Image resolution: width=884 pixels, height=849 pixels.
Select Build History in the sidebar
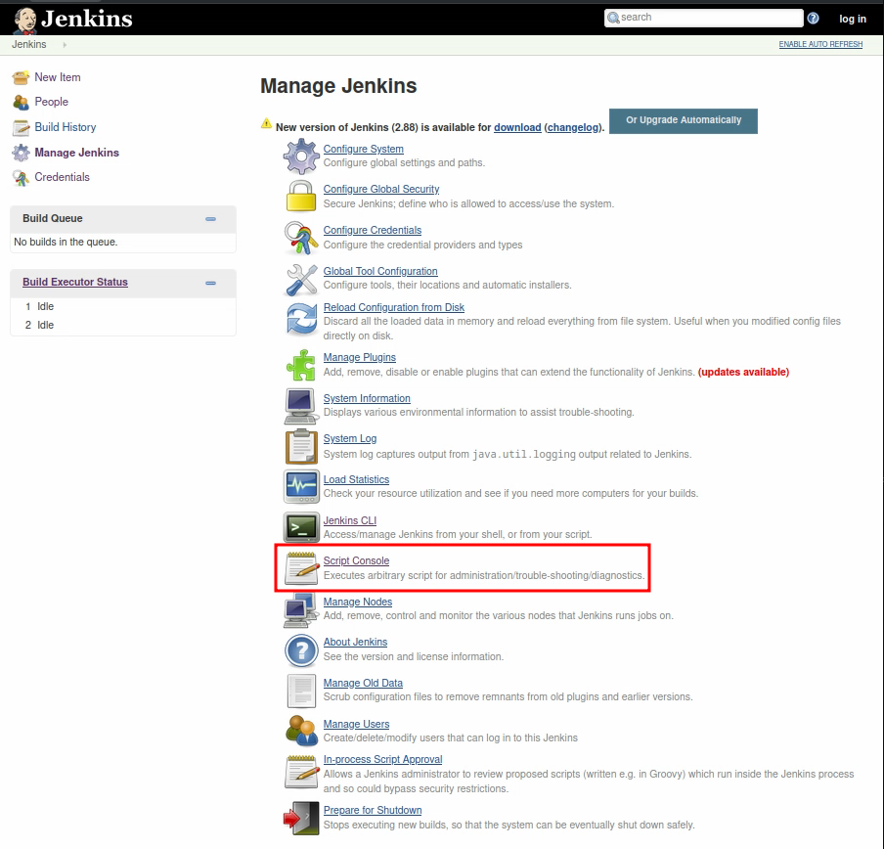click(x=65, y=127)
